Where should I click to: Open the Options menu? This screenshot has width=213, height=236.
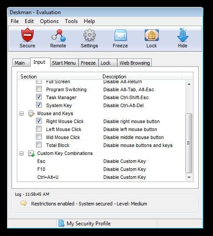(x=49, y=21)
